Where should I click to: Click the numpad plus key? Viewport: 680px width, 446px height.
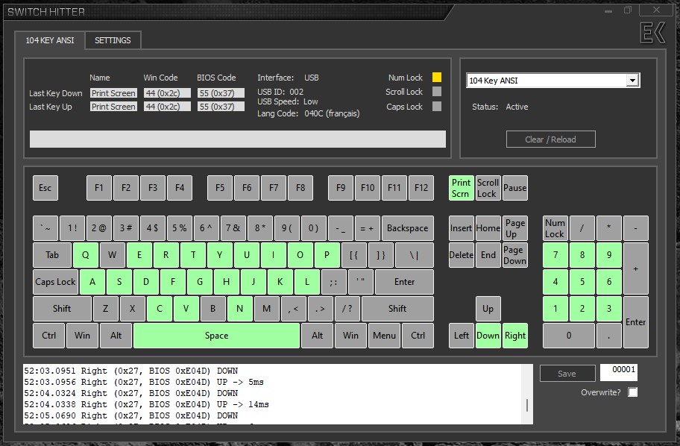(x=636, y=268)
